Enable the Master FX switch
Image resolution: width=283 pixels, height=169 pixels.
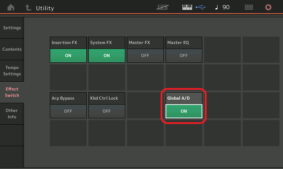[x=145, y=56]
